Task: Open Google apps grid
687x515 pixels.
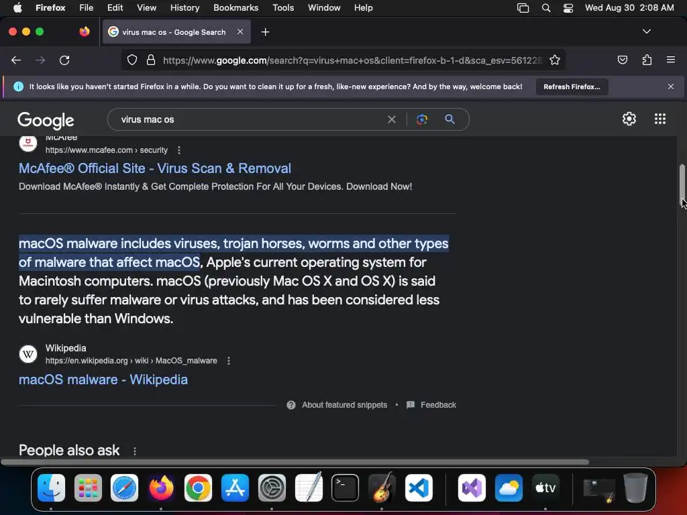Action: [x=660, y=119]
